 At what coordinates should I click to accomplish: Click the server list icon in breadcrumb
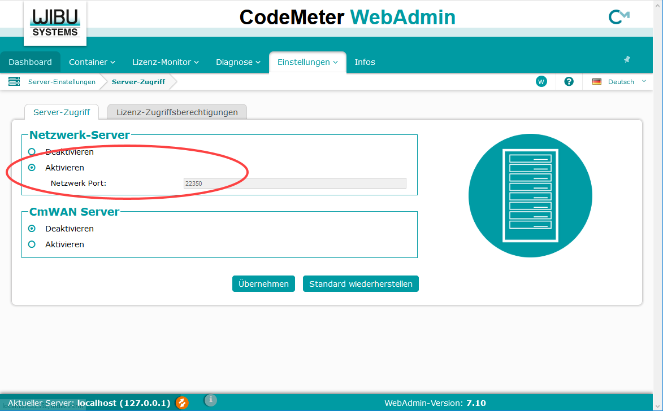14,82
